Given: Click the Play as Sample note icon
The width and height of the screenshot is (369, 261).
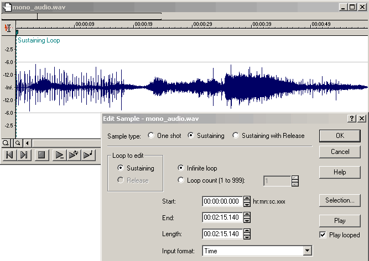Looking at the screenshot, I should point(87,155).
